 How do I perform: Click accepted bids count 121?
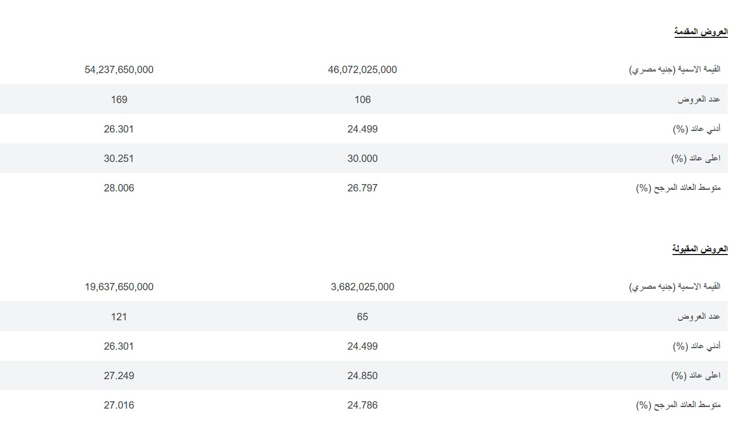point(119,317)
